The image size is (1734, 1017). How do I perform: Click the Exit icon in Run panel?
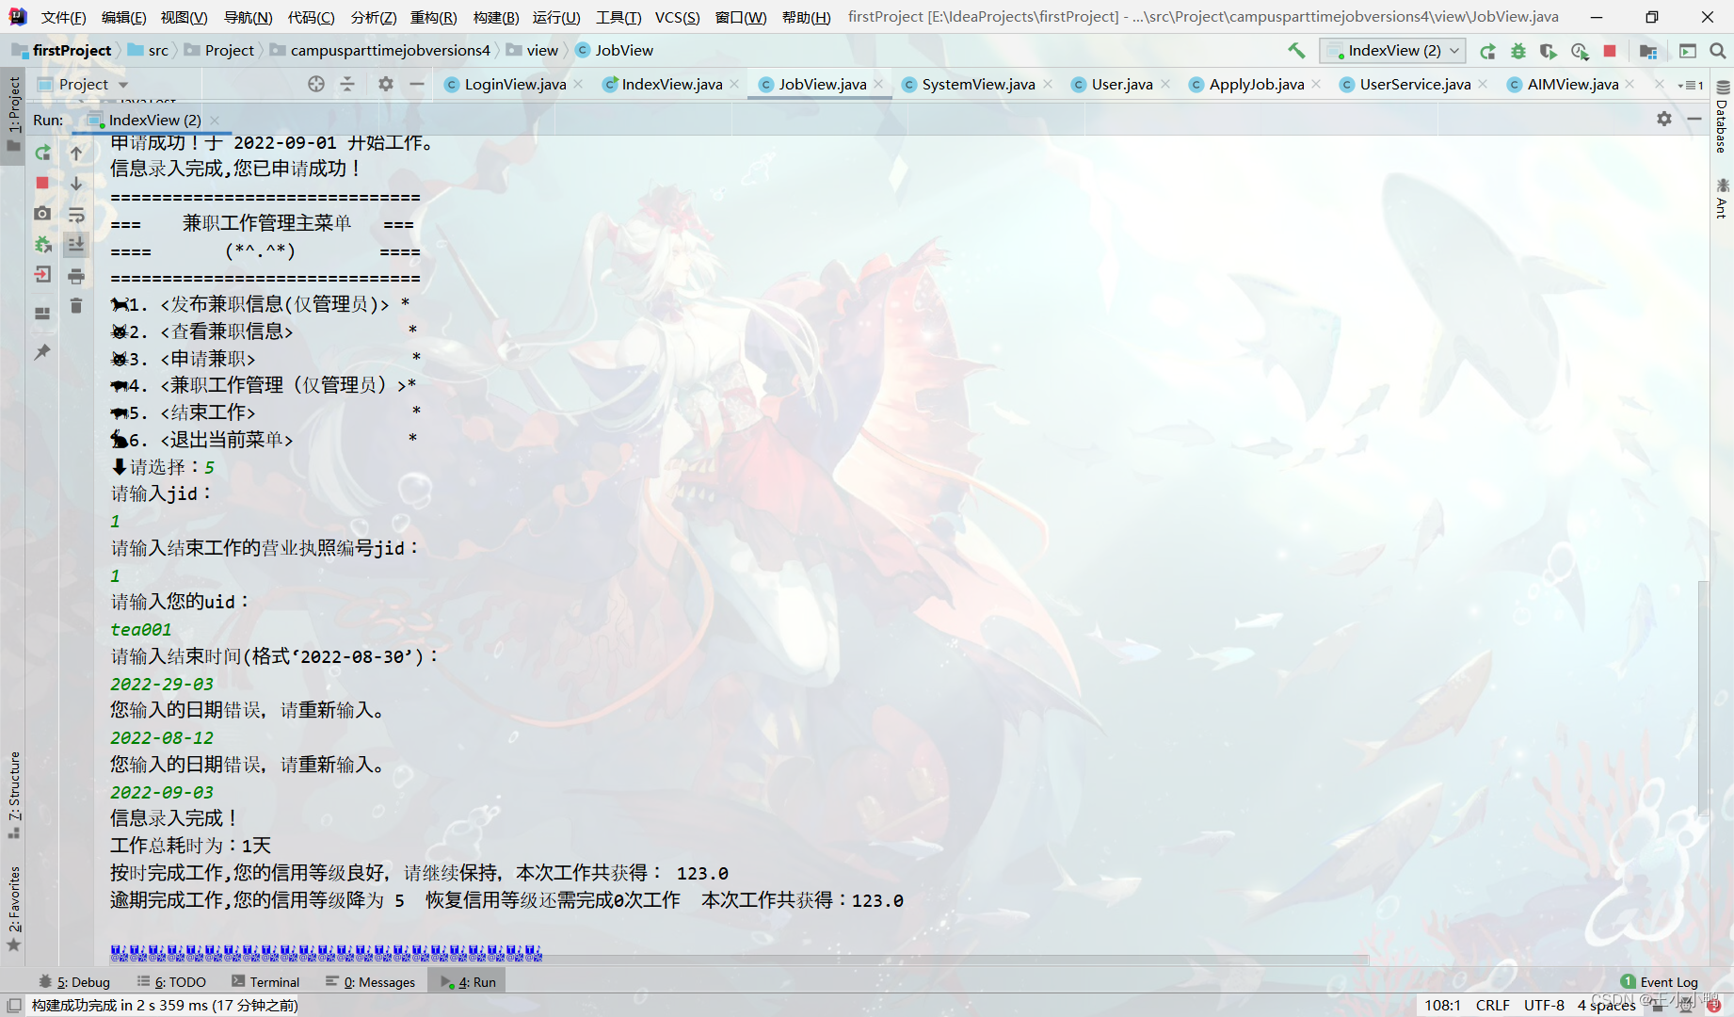tap(42, 275)
